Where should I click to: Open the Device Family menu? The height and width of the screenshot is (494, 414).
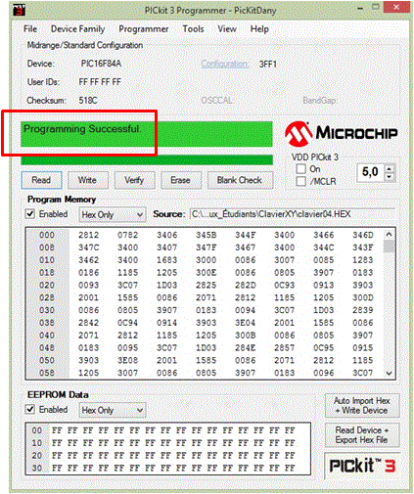click(x=77, y=29)
